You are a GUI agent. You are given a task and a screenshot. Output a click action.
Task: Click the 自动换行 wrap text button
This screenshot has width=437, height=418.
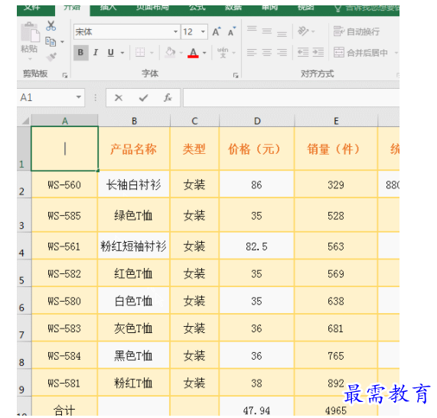[357, 31]
